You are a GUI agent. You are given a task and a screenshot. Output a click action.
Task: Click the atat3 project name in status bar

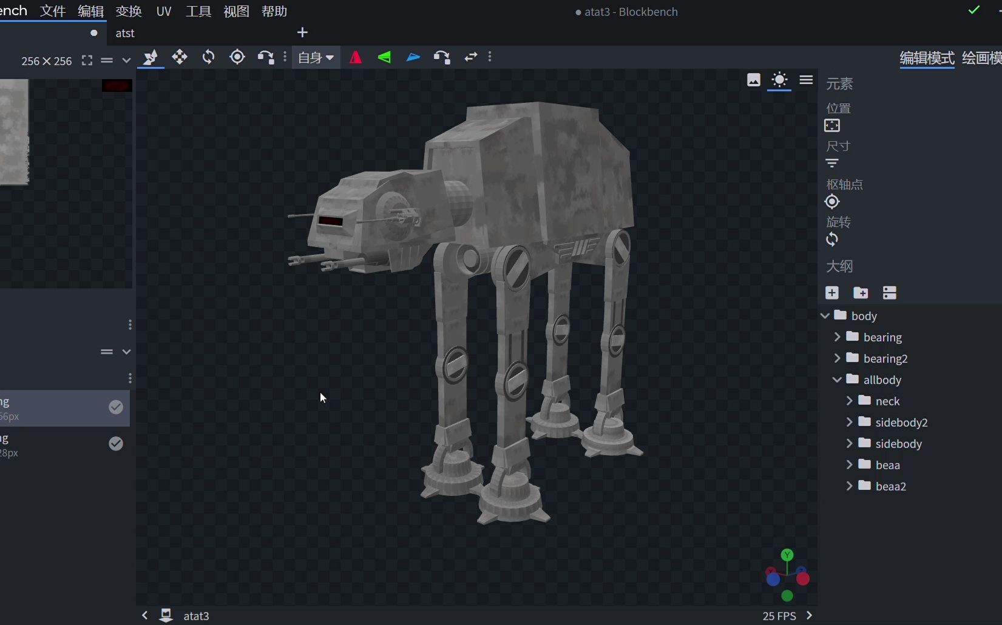coord(196,616)
